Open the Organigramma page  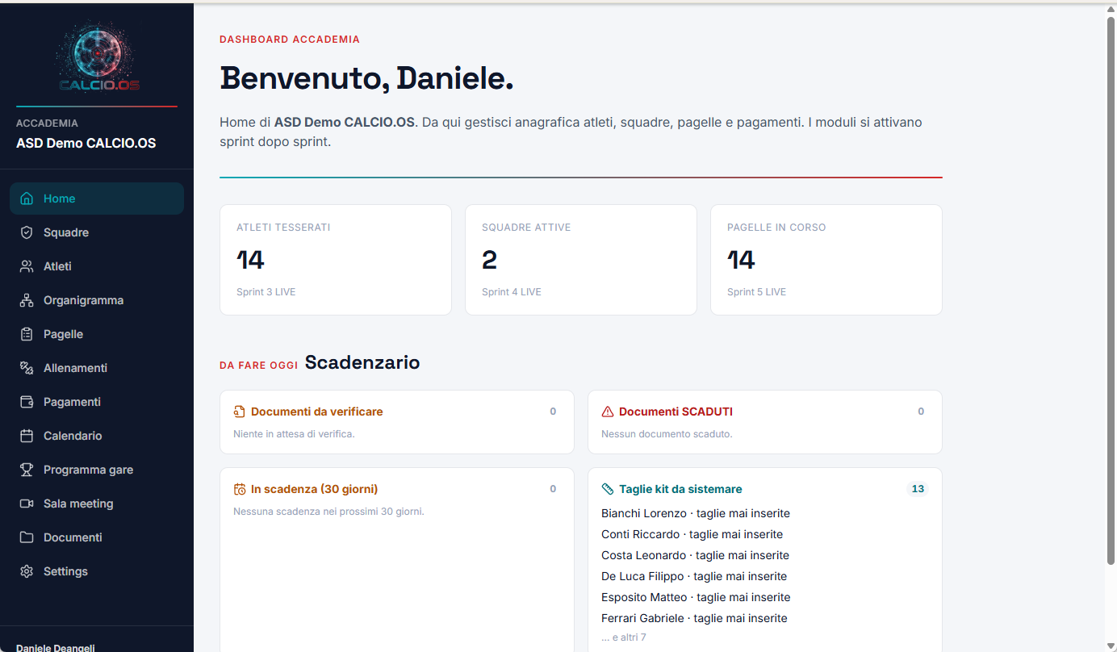[97, 300]
